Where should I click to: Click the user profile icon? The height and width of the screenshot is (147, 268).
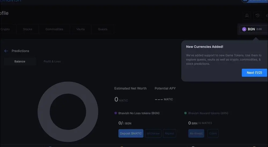[x=247, y=16]
